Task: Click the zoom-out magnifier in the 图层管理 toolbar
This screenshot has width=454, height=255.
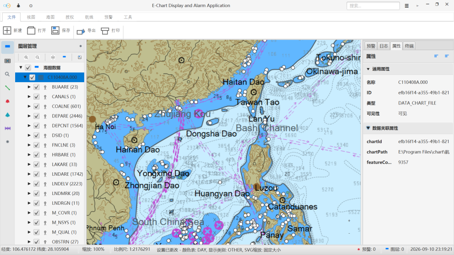Action: [37, 57]
